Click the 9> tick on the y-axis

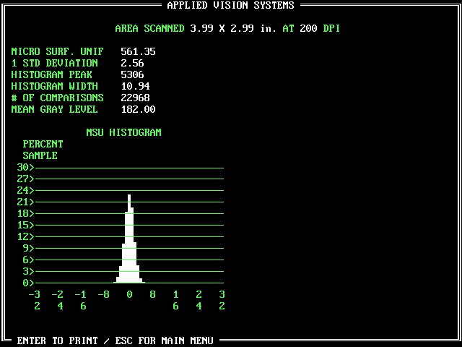tap(29, 248)
